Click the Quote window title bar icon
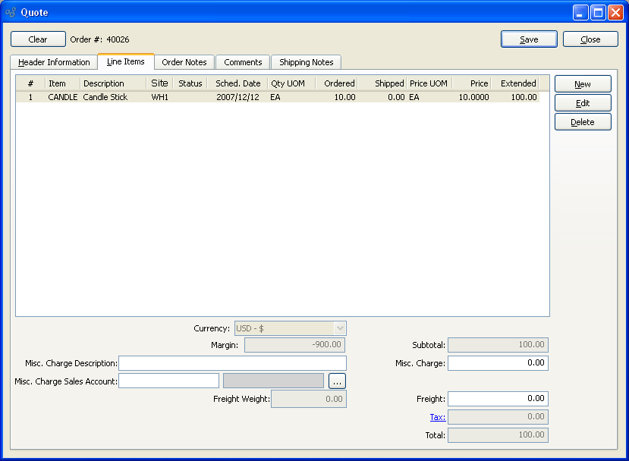 (x=11, y=12)
